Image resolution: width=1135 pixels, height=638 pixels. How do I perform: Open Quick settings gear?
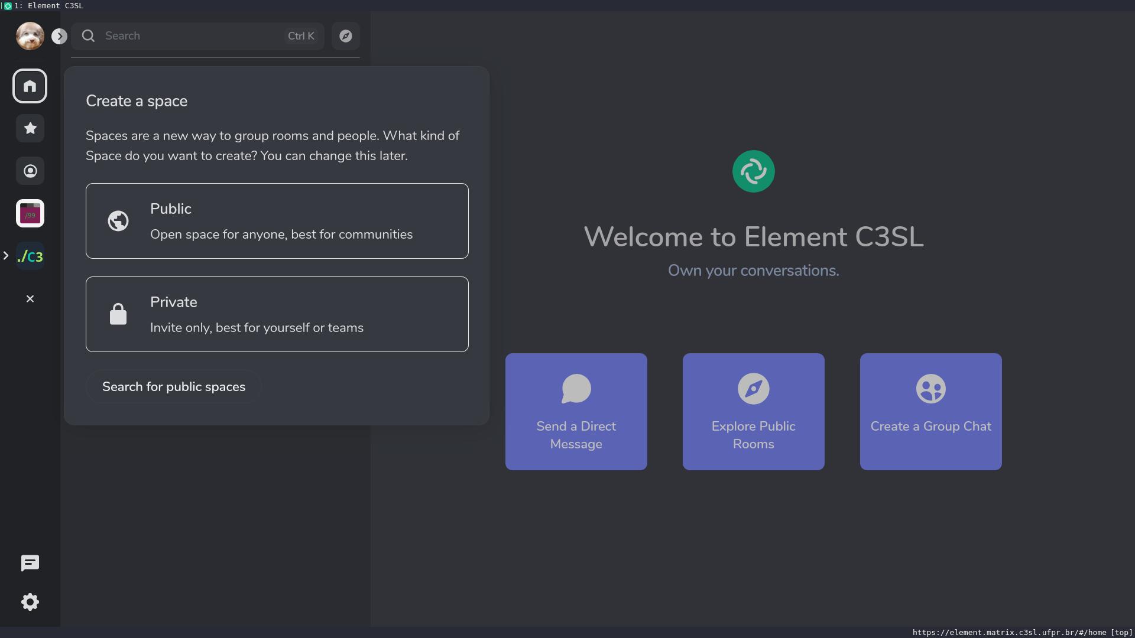30,602
